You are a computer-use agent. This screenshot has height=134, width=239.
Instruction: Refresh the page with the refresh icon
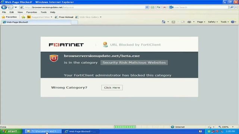coord(158,7)
